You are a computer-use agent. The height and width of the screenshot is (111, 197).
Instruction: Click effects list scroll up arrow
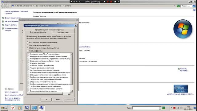click(x=71, y=54)
